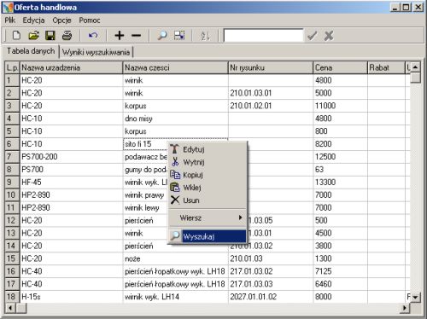Image resolution: width=427 pixels, height=319 pixels.
Task: Remove a row with the minus icon
Action: (x=137, y=36)
